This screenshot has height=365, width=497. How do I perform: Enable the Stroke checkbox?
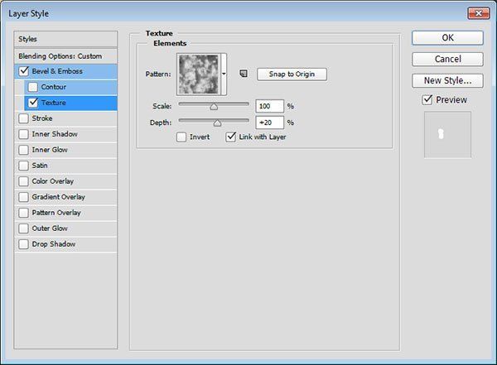[24, 118]
